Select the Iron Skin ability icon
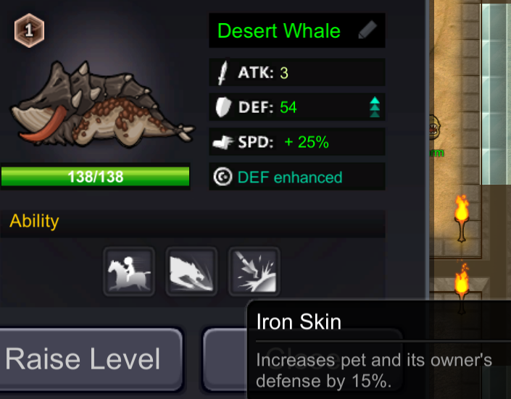Viewport: 511px width, 399px height. (x=254, y=272)
